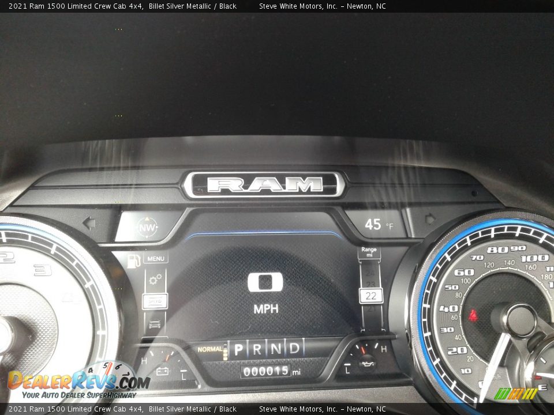Click the battery charge icon
This screenshot has width=554, height=415.
(162, 371)
